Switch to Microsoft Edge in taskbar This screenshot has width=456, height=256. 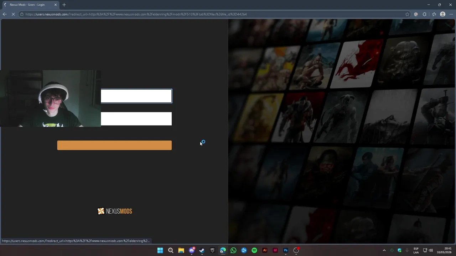223,250
